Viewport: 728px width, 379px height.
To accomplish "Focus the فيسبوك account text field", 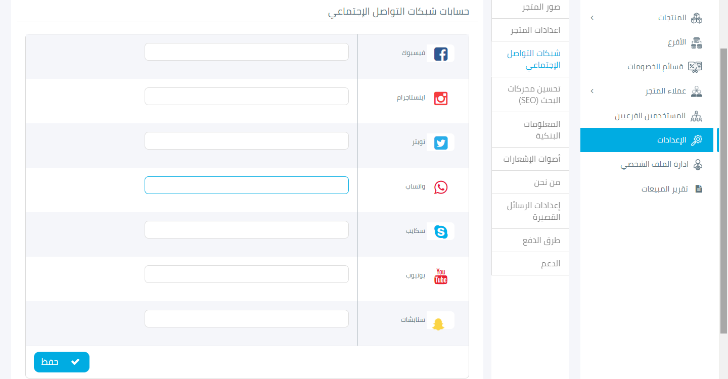I will tap(246, 52).
